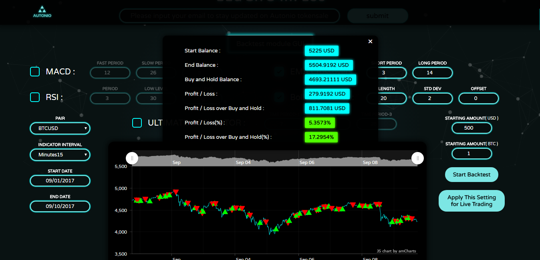Screen dimensions: 540x260
Task: Click the MACD Fast Period field 12
Action: pos(110,73)
